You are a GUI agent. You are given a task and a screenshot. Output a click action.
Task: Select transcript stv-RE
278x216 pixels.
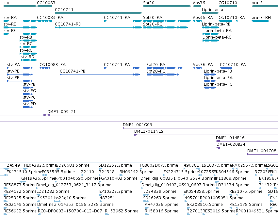pyautogui.click(x=20, y=27)
